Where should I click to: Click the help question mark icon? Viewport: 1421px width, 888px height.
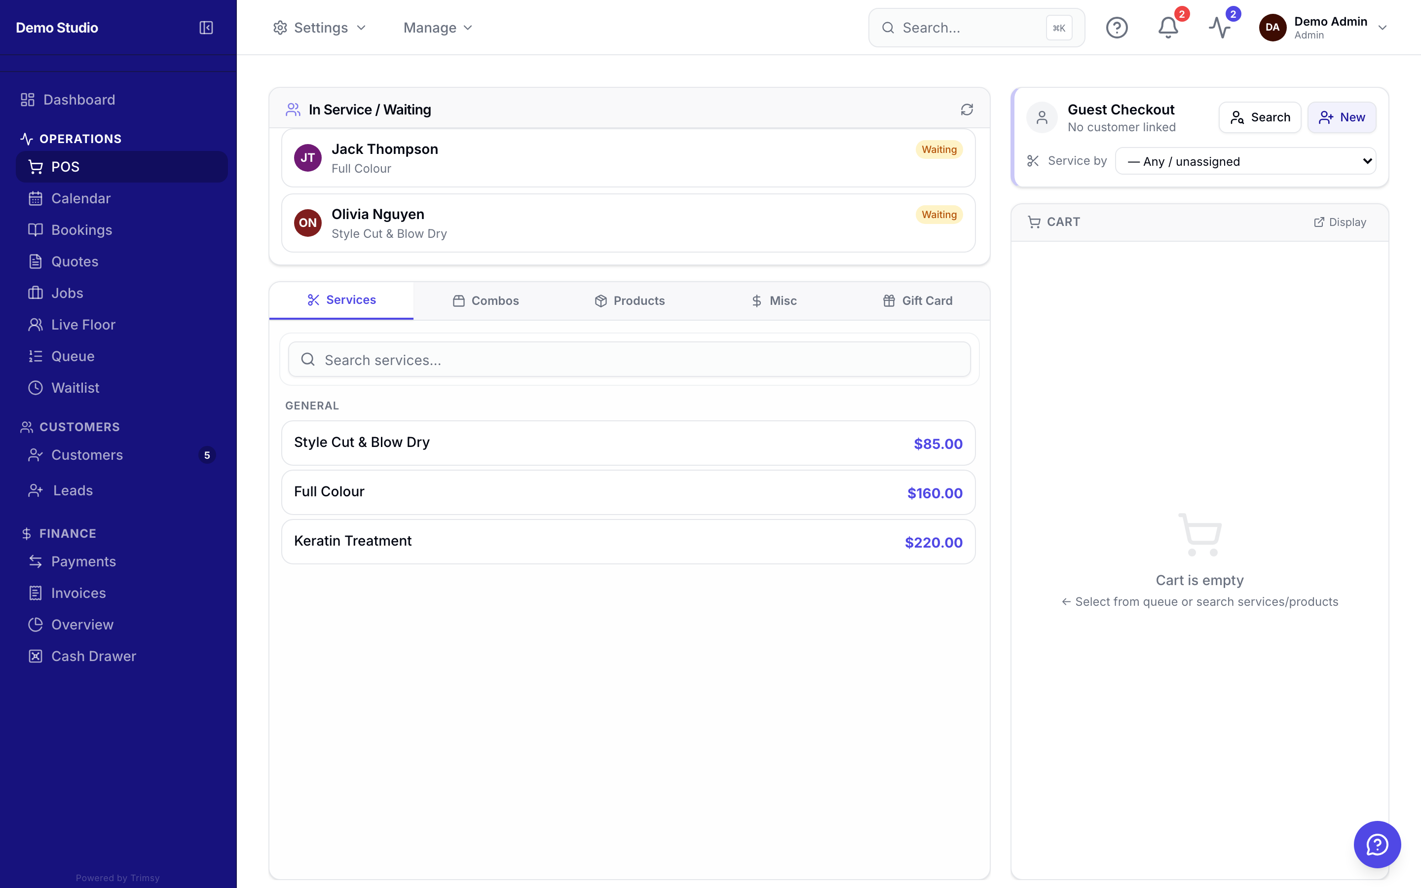(1116, 28)
